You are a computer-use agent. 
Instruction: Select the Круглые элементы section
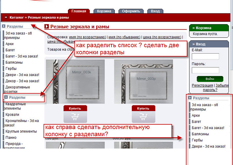[x=21, y=132]
